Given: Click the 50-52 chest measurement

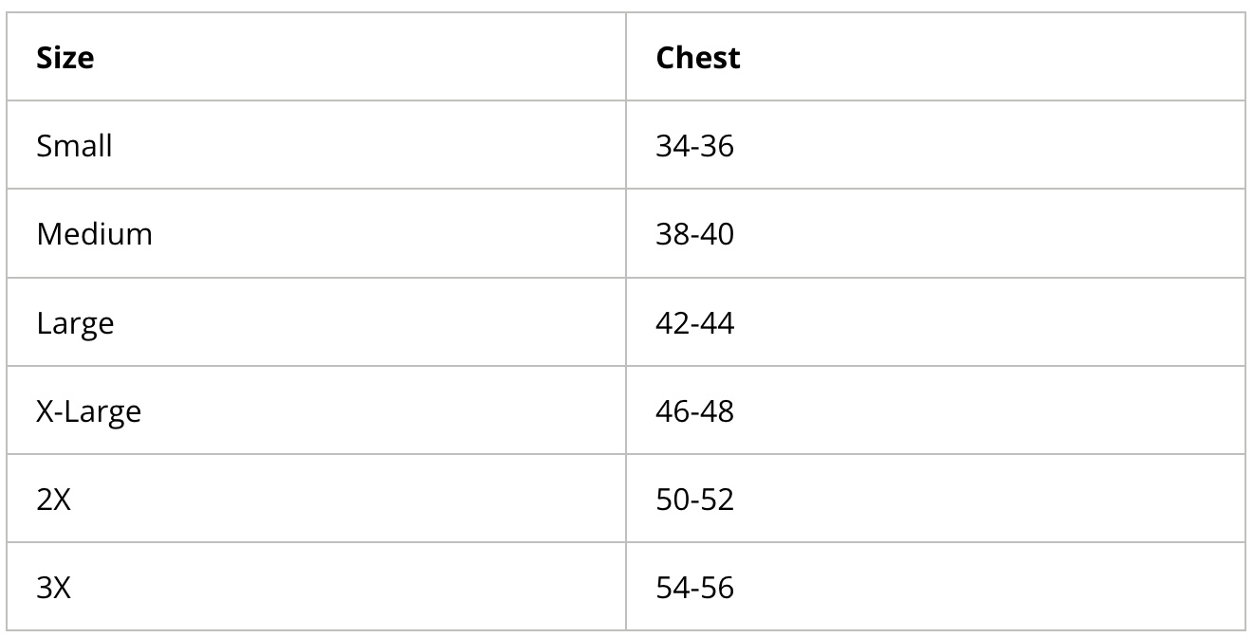Looking at the screenshot, I should pyautogui.click(x=694, y=500).
